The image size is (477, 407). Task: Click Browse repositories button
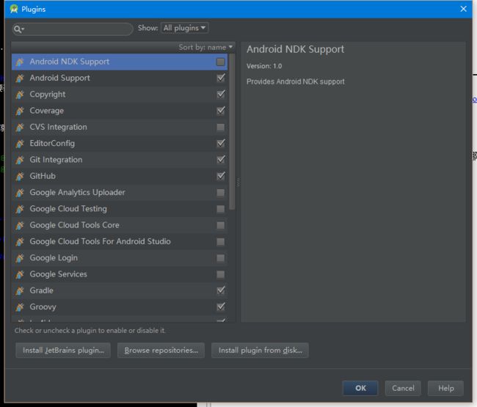(161, 351)
